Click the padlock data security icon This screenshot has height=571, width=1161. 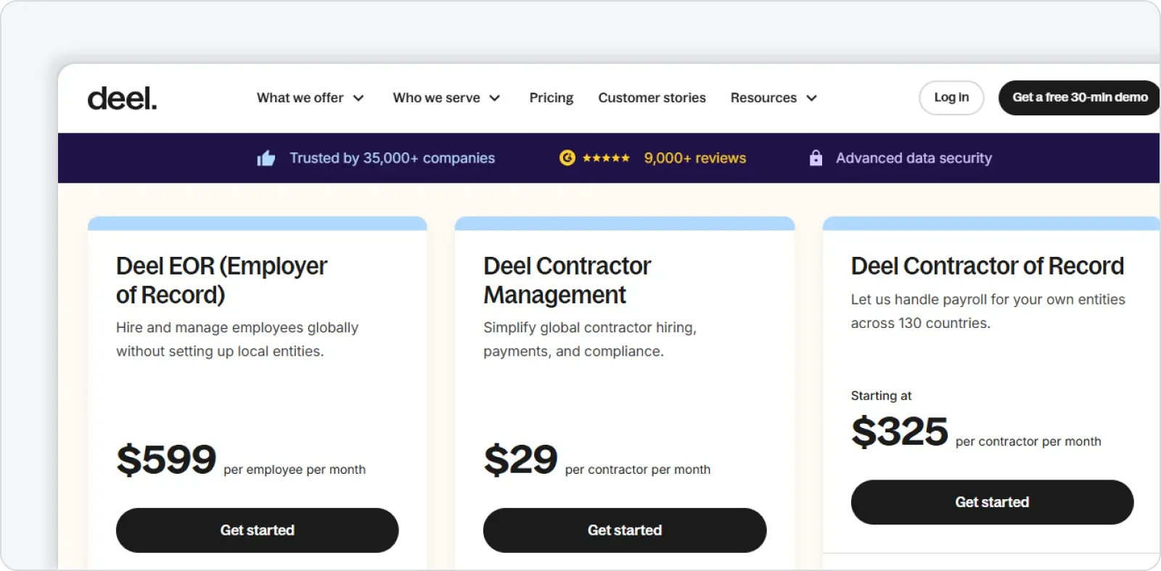click(816, 158)
